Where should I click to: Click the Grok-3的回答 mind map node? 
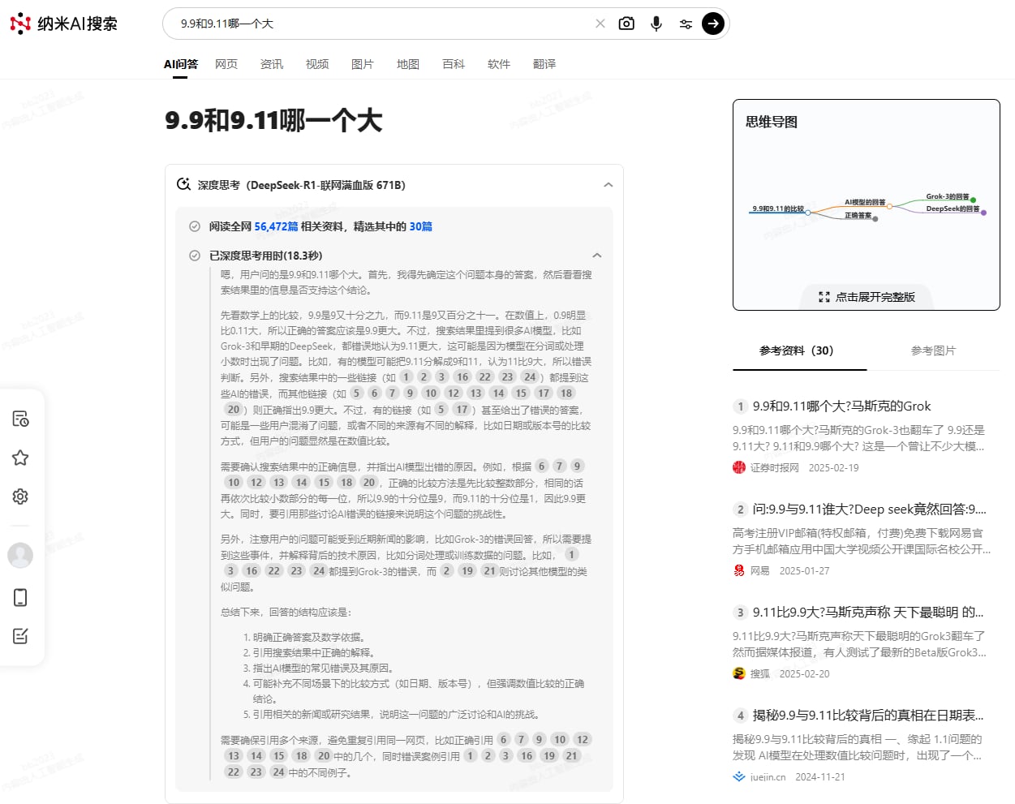tap(948, 196)
